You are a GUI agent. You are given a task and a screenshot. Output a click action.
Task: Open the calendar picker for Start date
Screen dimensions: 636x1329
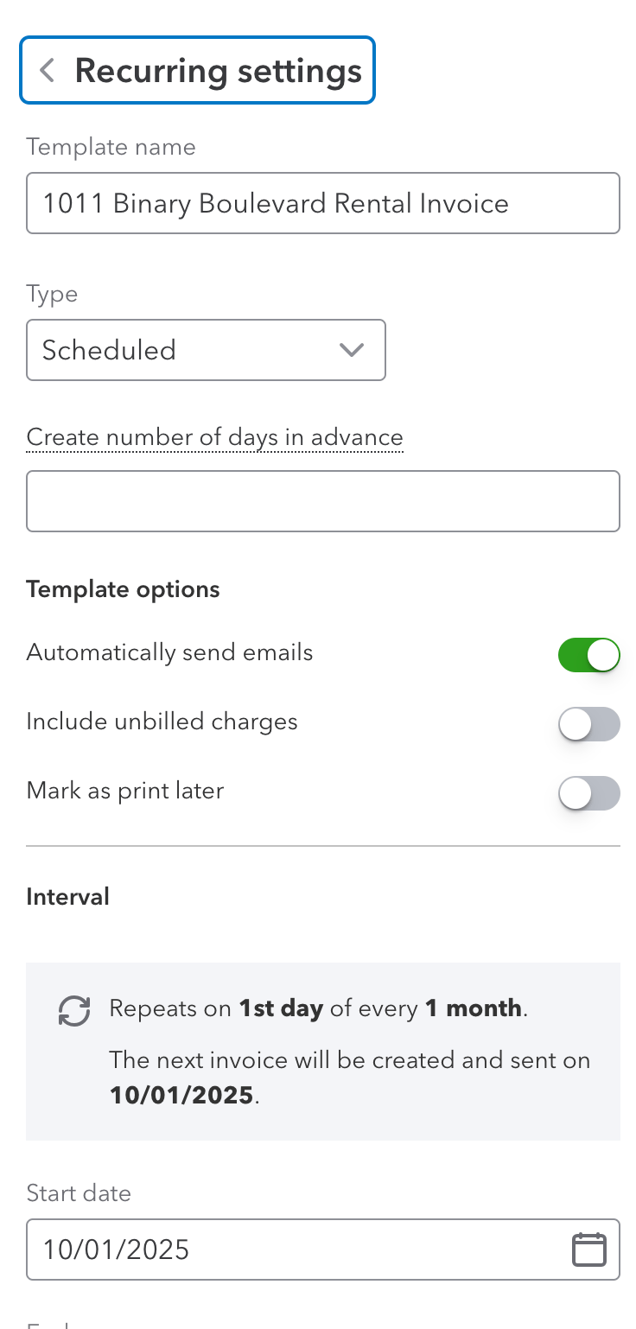pos(588,1250)
